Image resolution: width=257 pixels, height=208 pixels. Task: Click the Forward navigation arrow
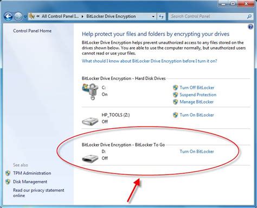click(x=18, y=16)
